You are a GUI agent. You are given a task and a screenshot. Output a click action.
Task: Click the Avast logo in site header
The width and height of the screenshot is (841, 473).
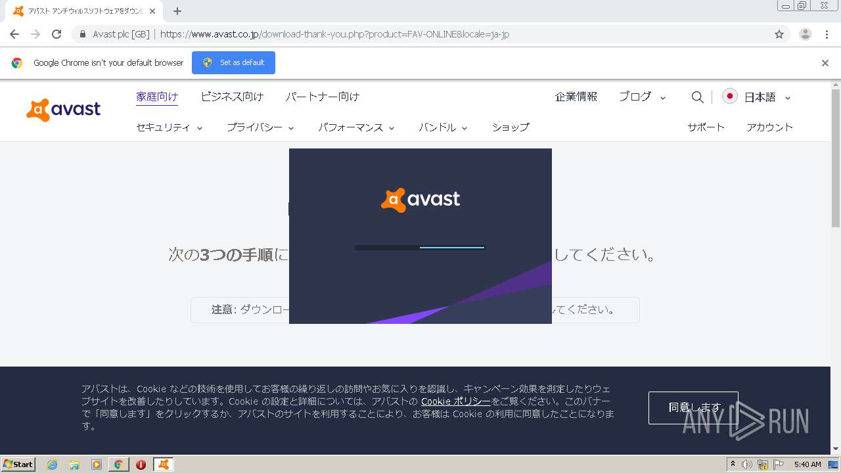(64, 110)
